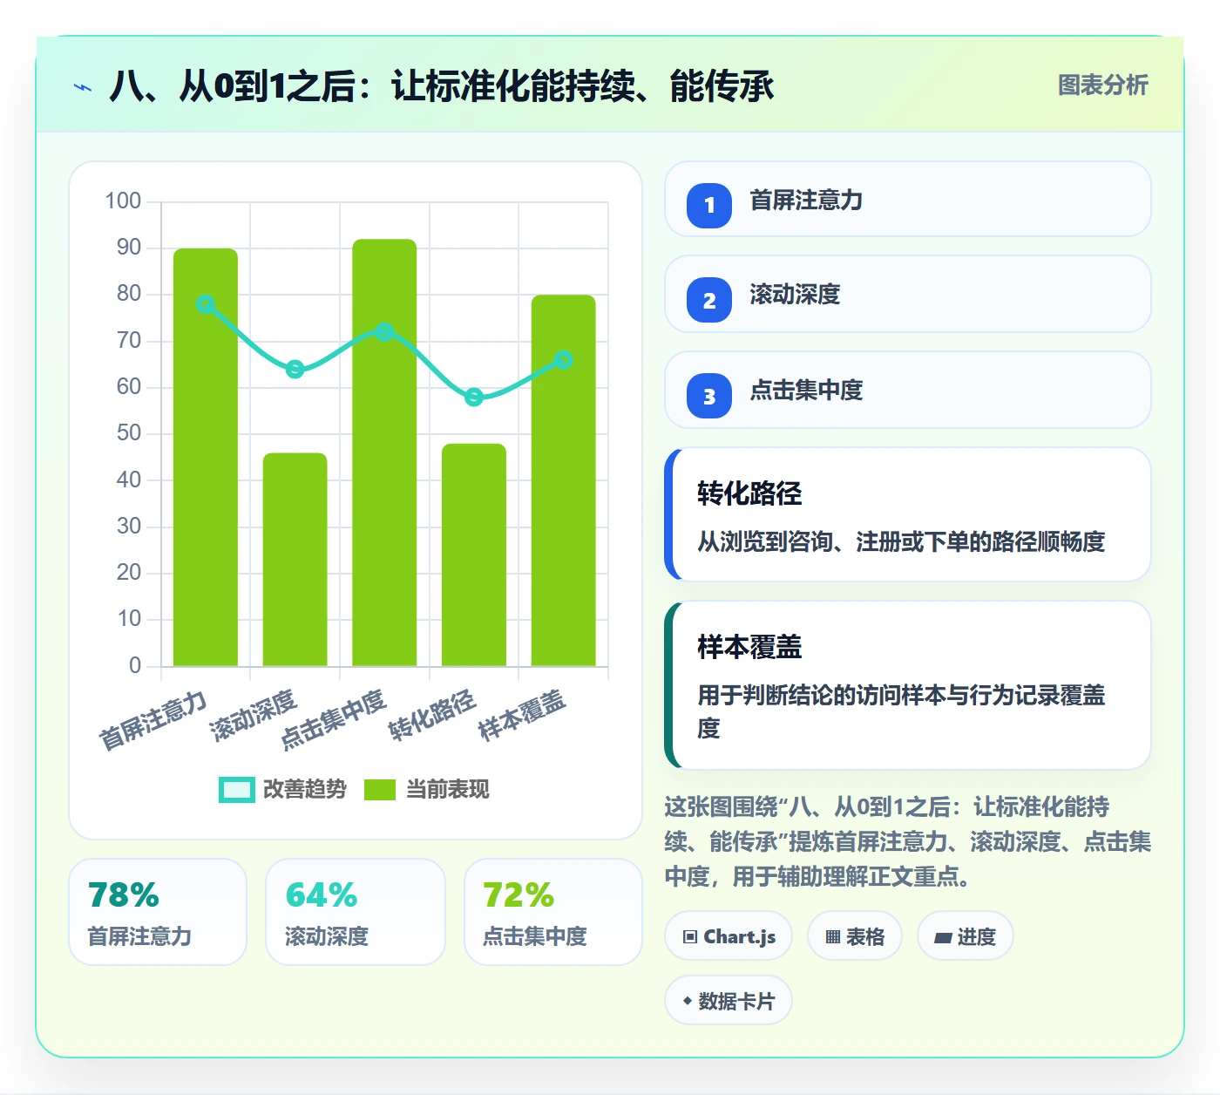Click the 首屏注意力 x-axis label
The image size is (1220, 1095).
(x=153, y=719)
